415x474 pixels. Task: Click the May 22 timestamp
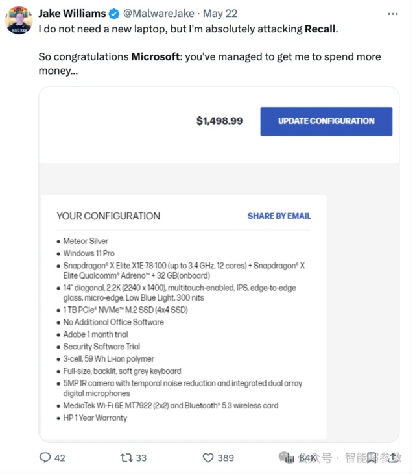click(x=220, y=14)
